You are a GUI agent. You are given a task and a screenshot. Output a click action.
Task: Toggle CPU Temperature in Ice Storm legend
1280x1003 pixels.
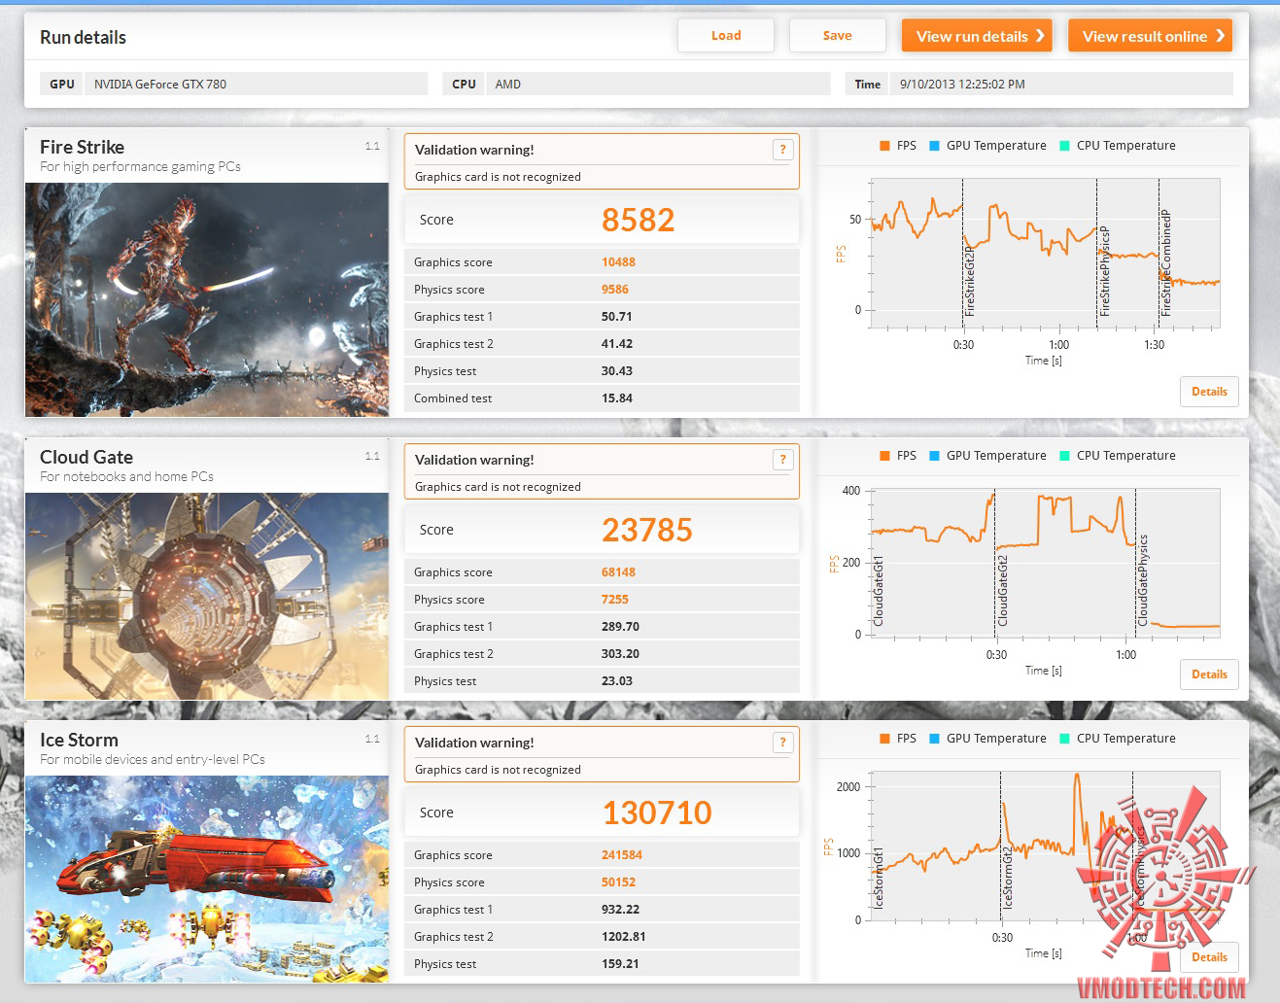(1118, 739)
